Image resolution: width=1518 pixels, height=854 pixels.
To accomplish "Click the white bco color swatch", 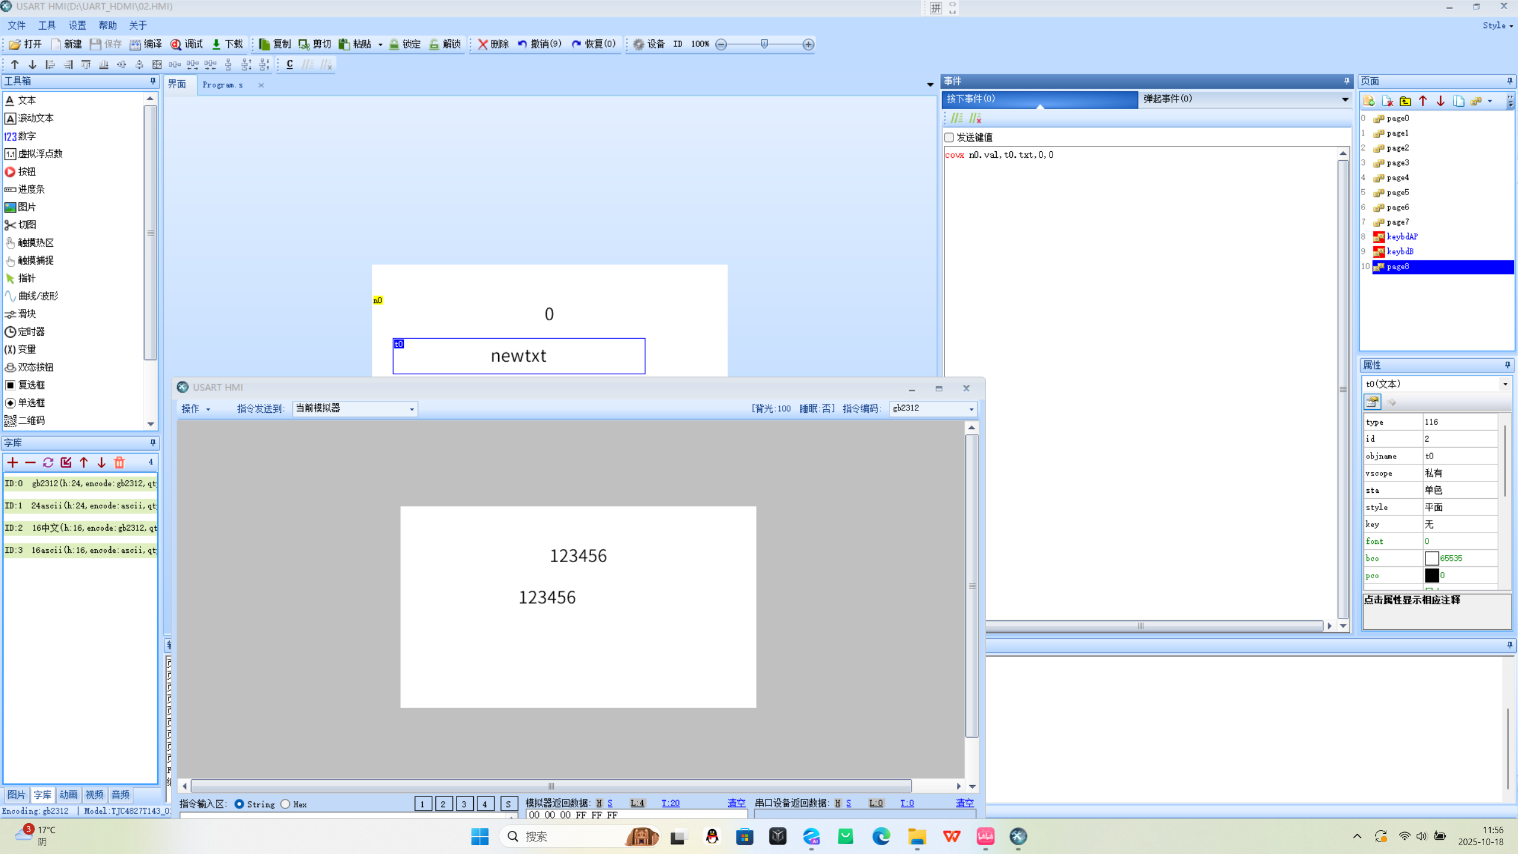I will pyautogui.click(x=1431, y=558).
